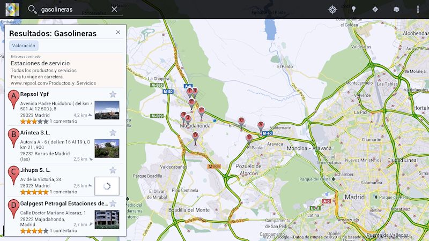Tap the Madrid city label
The image size is (429, 241).
(354, 197)
